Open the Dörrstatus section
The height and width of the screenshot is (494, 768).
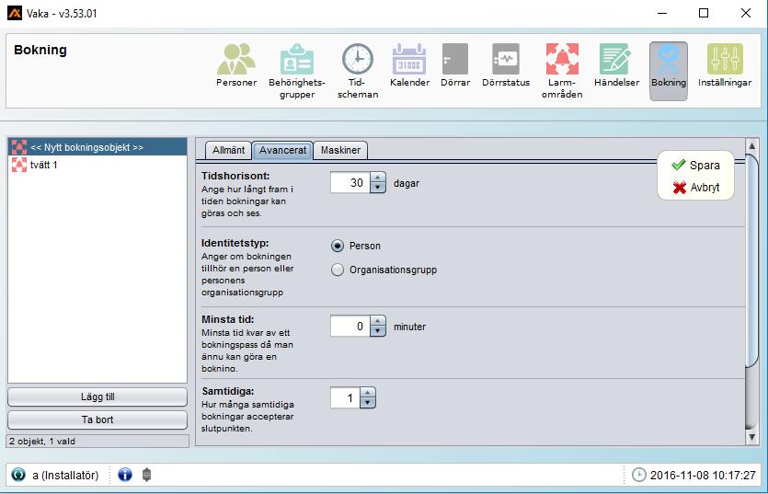506,65
